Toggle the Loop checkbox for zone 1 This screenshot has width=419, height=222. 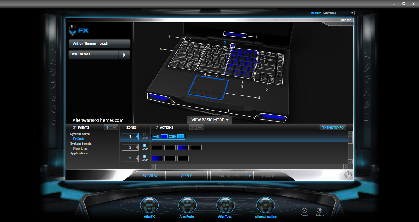tap(144, 134)
